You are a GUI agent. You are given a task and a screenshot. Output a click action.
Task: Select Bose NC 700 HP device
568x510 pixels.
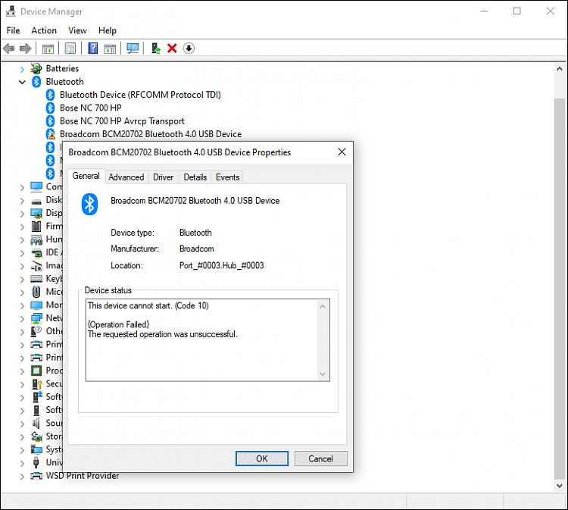pyautogui.click(x=91, y=108)
